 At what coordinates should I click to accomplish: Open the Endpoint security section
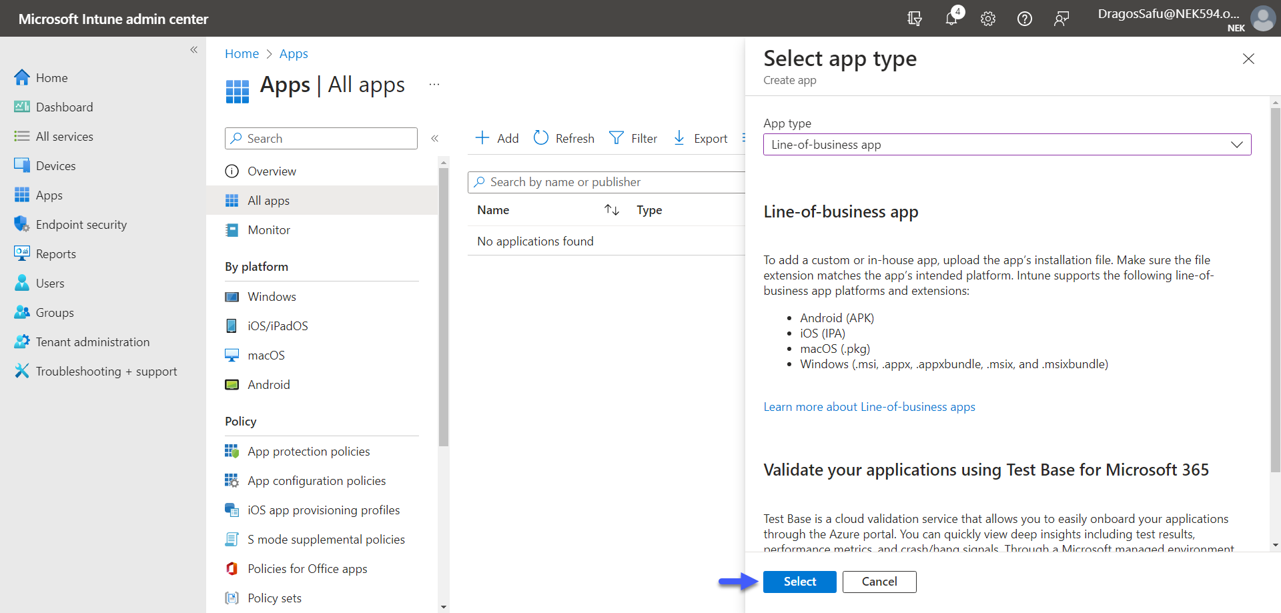click(x=81, y=224)
